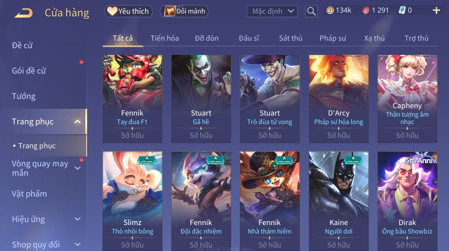Switch to the Pháp sư tab
This screenshot has width=449, height=251.
(333, 38)
